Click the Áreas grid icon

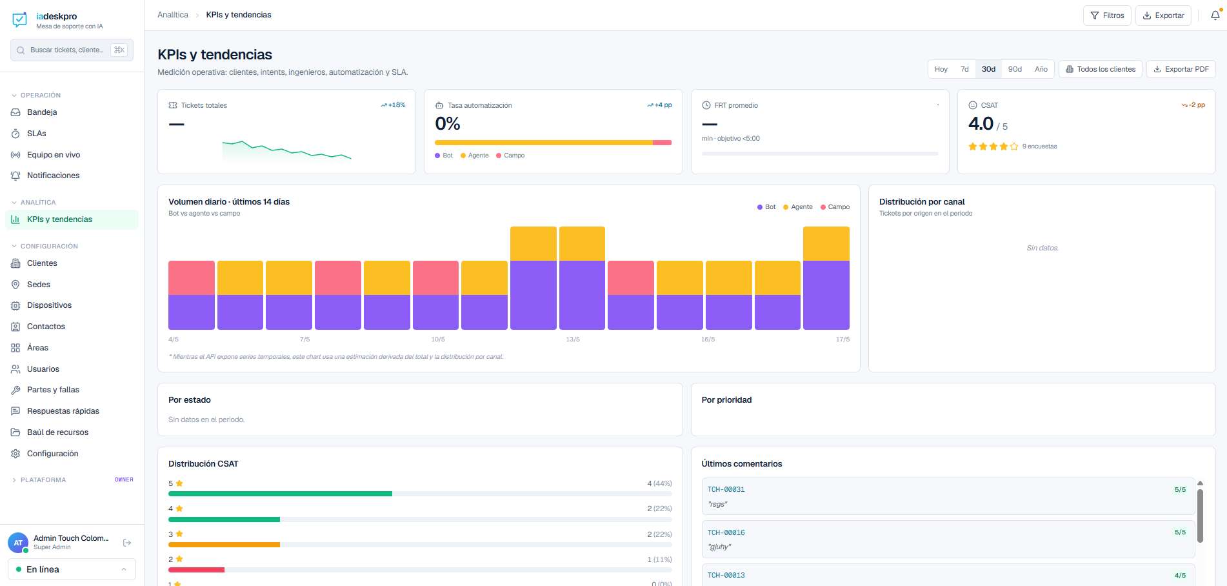pyautogui.click(x=15, y=348)
